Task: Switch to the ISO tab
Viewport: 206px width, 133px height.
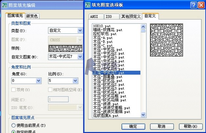Action: click(x=112, y=16)
